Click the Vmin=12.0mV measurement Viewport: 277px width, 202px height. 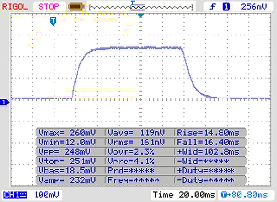click(67, 142)
